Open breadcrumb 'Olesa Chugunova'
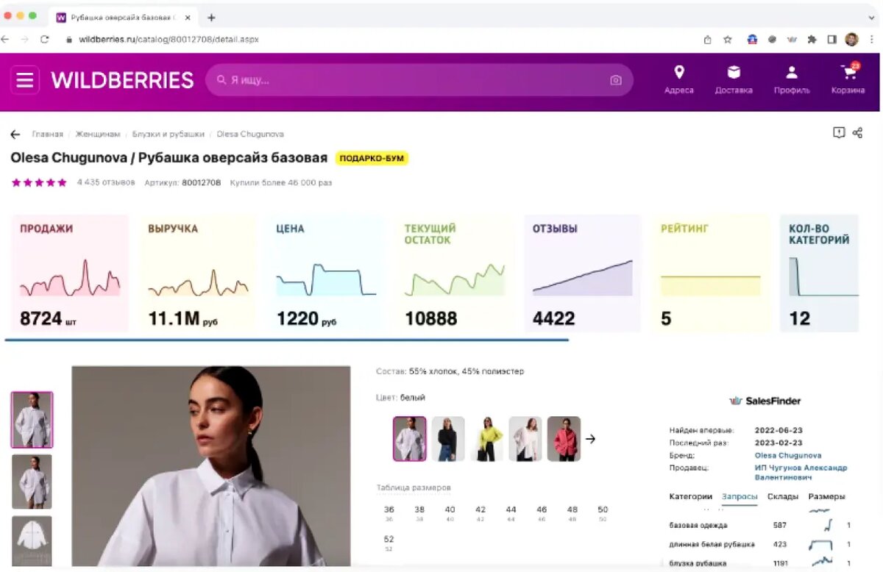The height and width of the screenshot is (572, 883). tap(250, 135)
